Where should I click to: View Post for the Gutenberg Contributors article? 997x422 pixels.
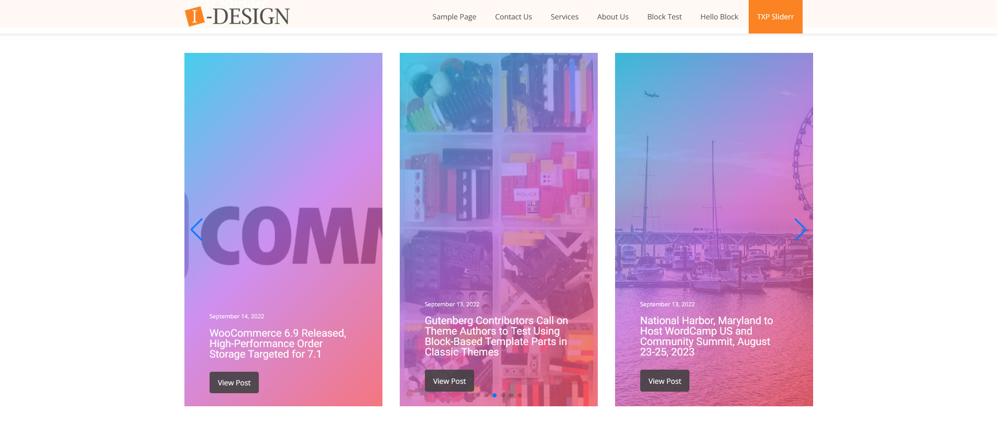tap(450, 381)
